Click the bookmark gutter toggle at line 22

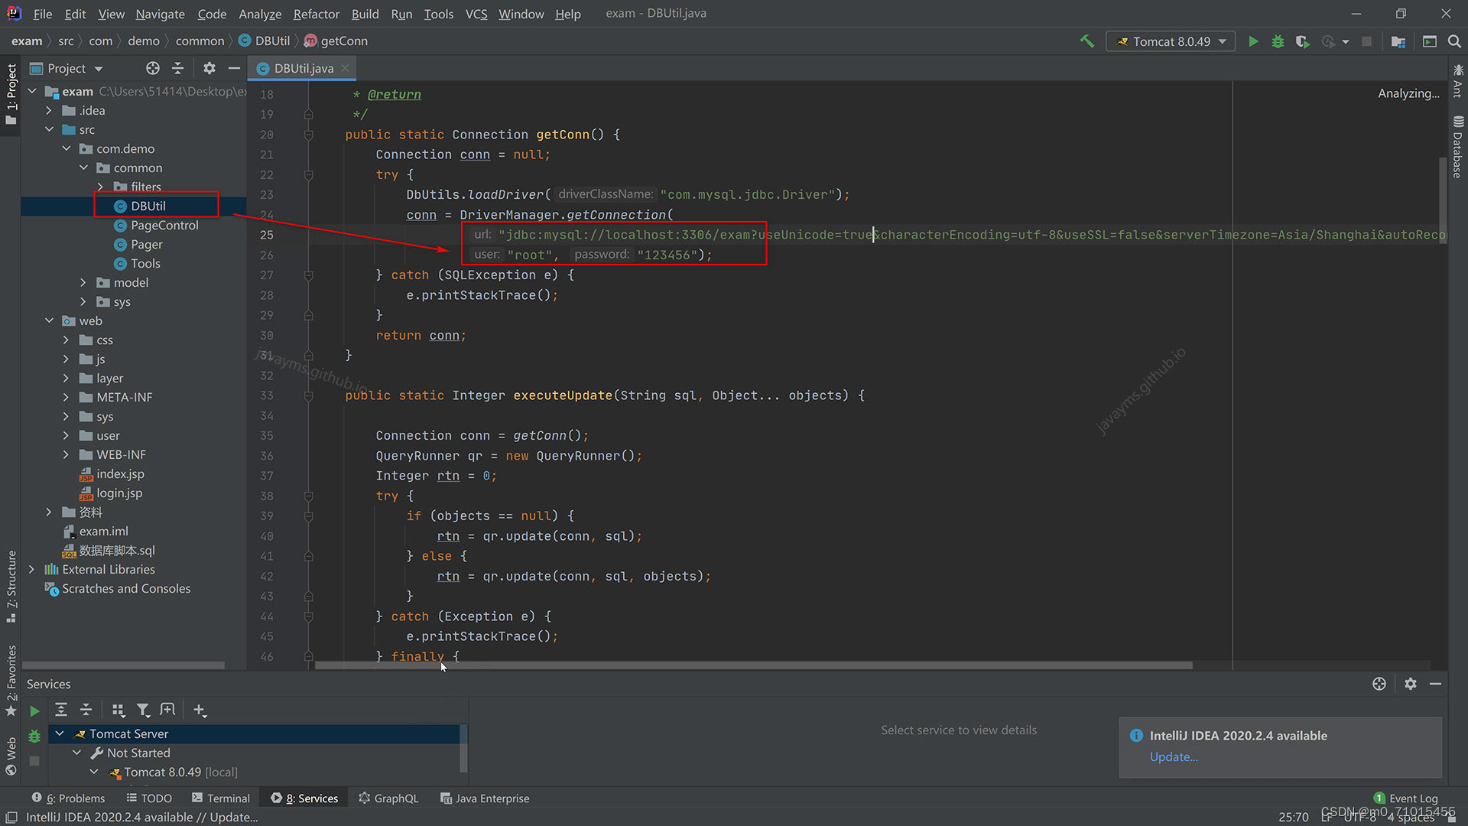[308, 174]
